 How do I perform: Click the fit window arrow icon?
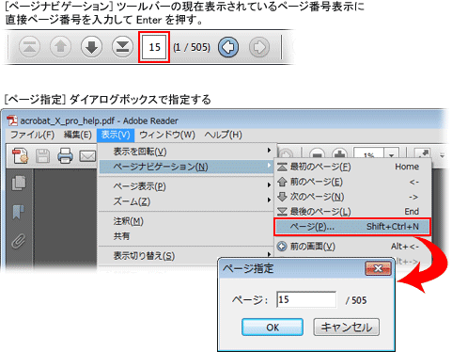pyautogui.click(x=422, y=153)
